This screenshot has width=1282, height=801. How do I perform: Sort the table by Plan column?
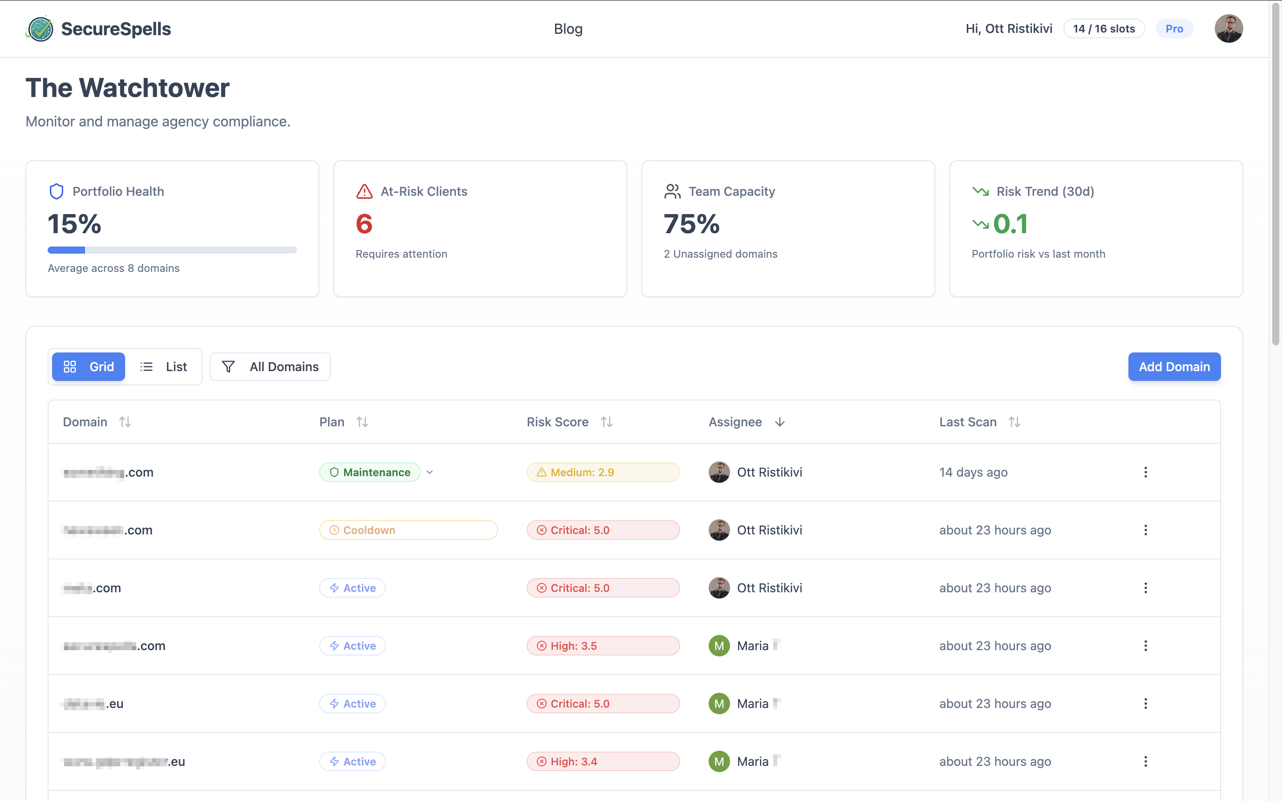(x=362, y=422)
